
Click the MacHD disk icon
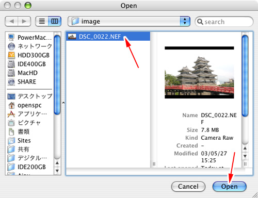click(x=11, y=73)
